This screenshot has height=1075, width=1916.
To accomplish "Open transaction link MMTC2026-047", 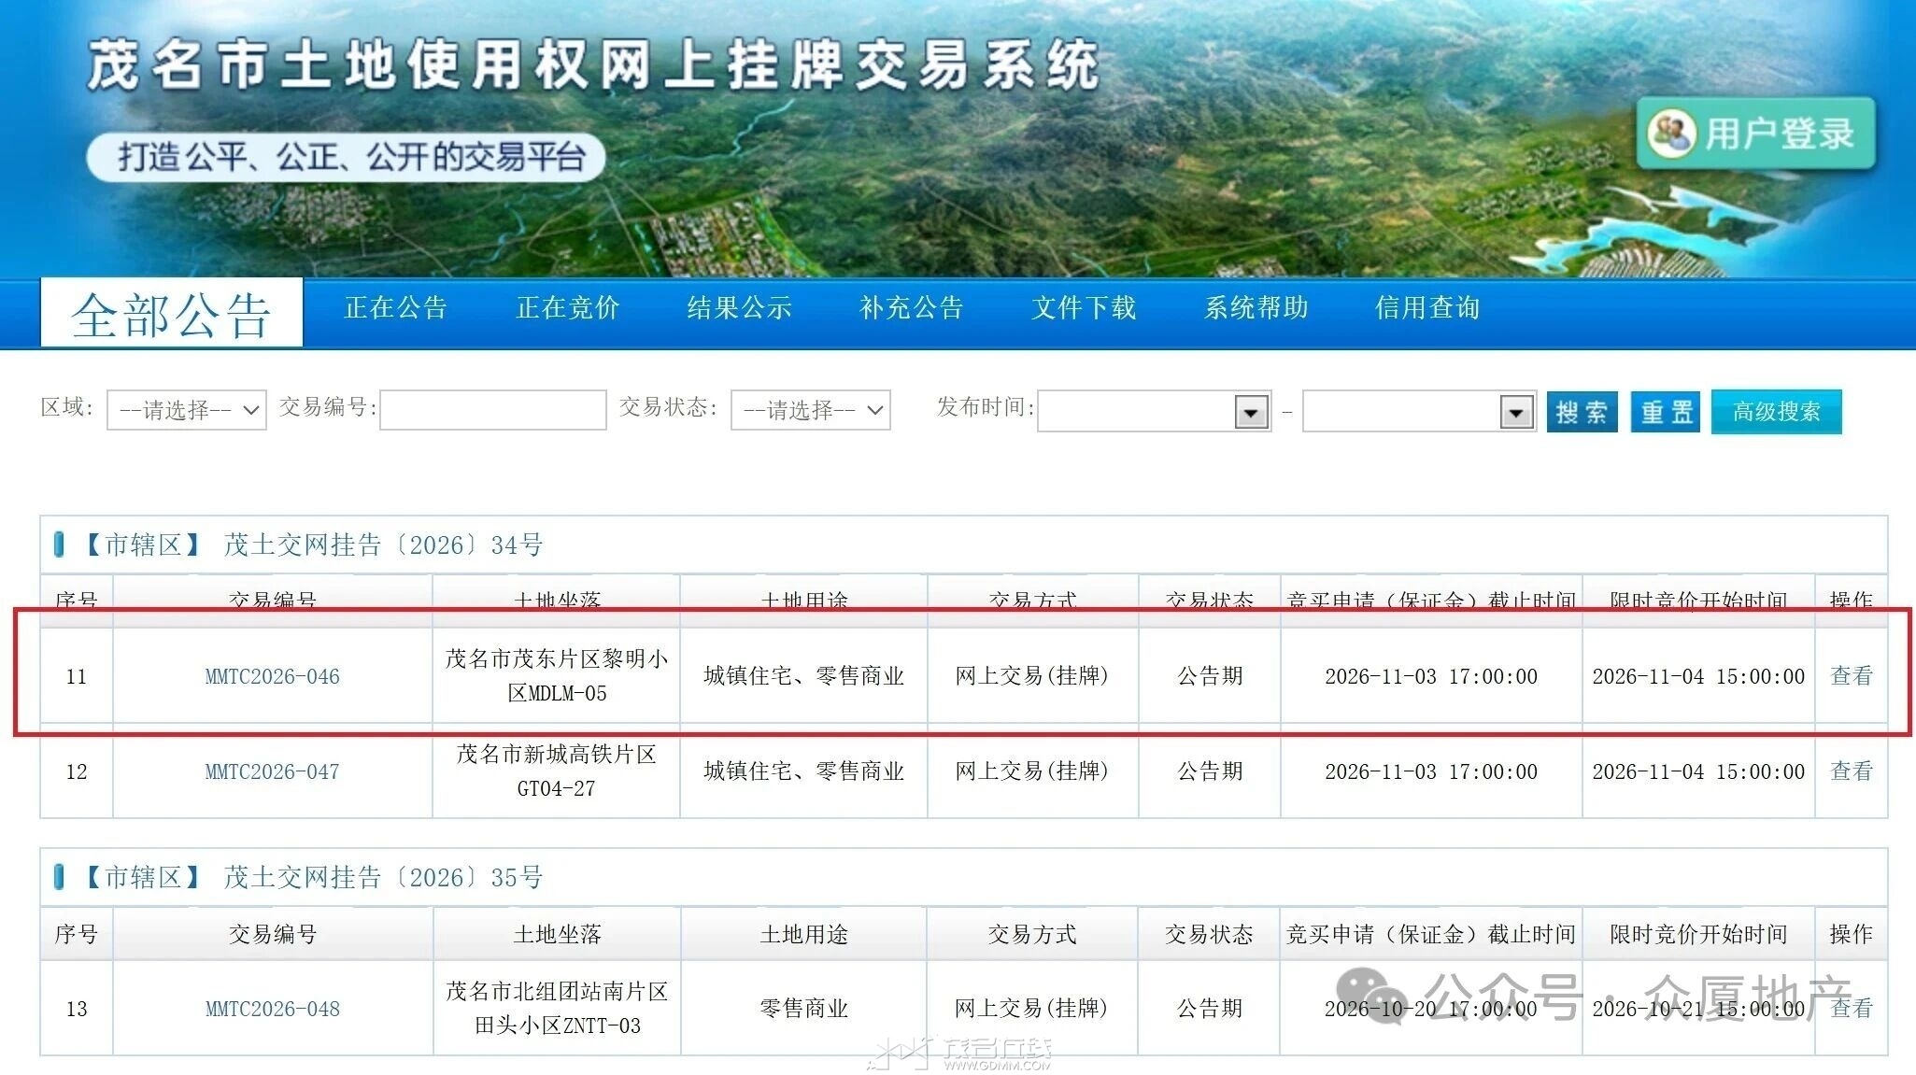I will coord(273,771).
